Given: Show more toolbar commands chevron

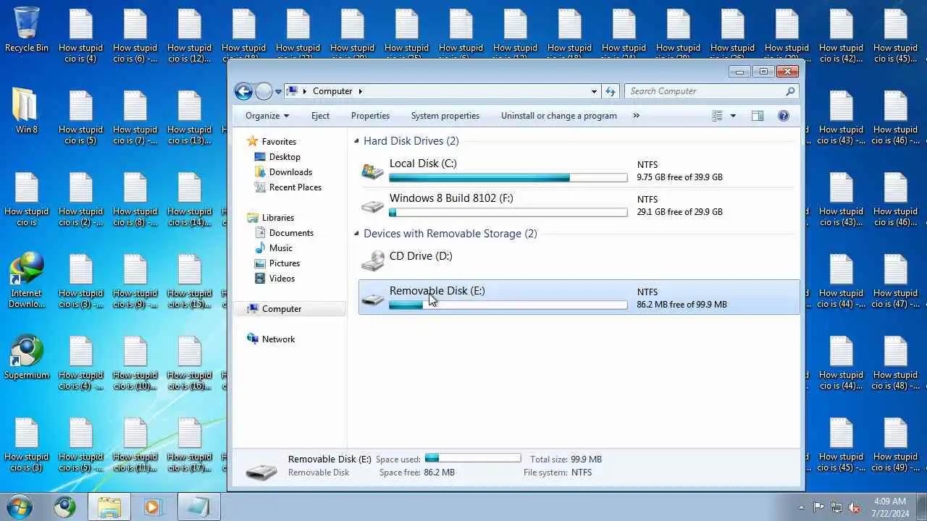Looking at the screenshot, I should tap(637, 116).
